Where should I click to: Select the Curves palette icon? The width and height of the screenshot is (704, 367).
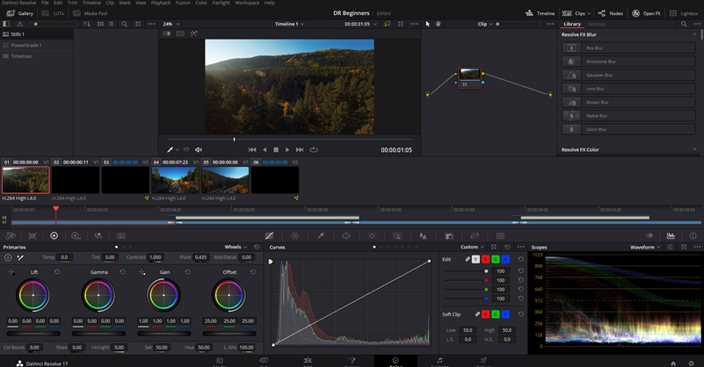click(269, 235)
